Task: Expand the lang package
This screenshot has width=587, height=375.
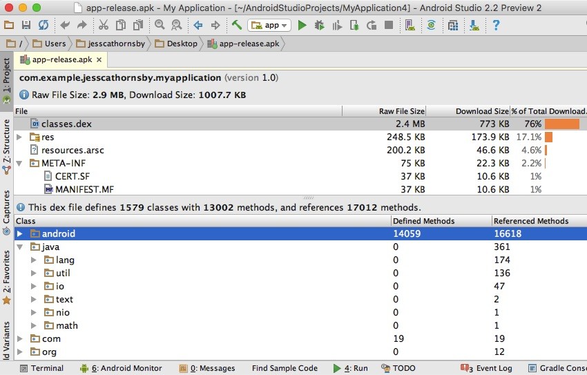Action: 34,260
